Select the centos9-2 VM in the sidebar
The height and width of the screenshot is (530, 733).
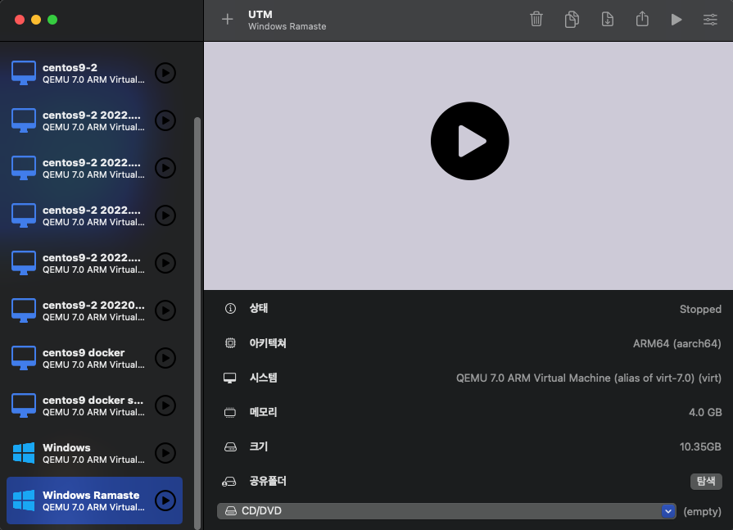[94, 73]
